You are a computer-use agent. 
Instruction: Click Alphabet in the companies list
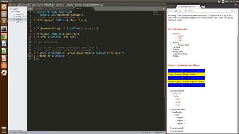pyautogui.click(x=176, y=33)
